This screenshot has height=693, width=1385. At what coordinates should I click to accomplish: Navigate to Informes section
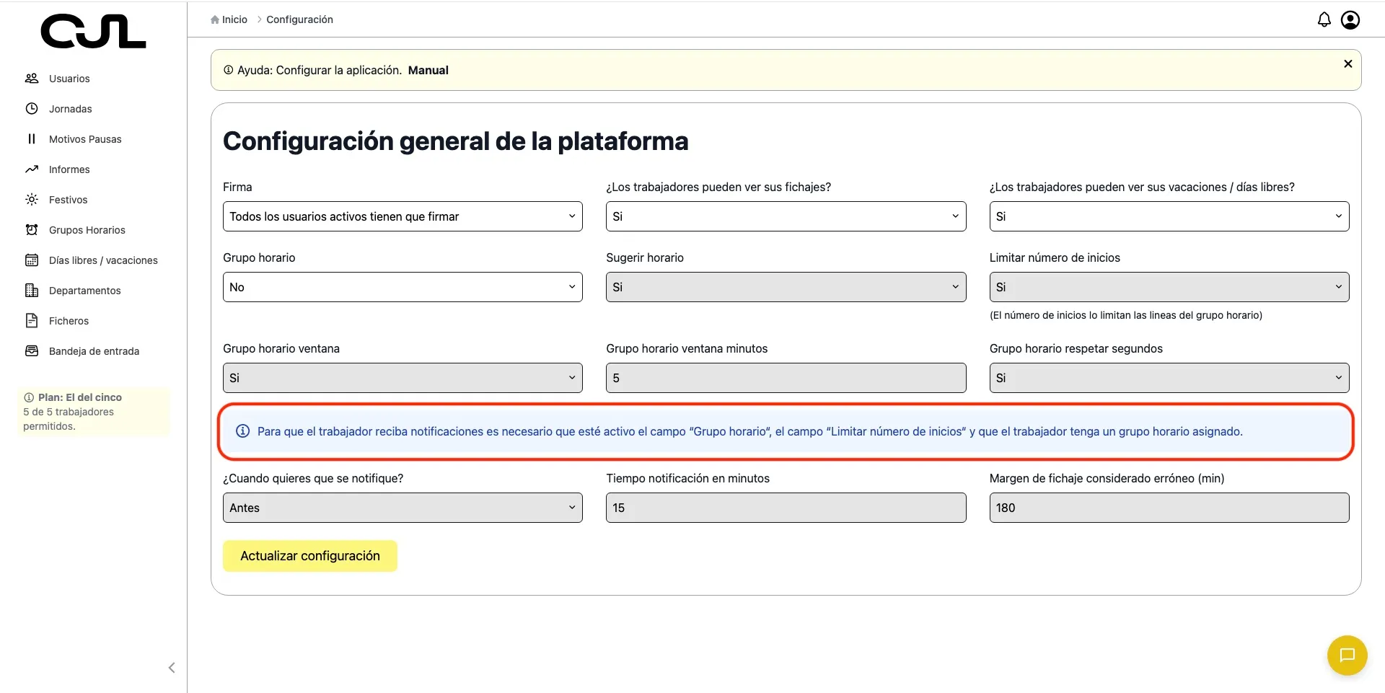pyautogui.click(x=69, y=169)
